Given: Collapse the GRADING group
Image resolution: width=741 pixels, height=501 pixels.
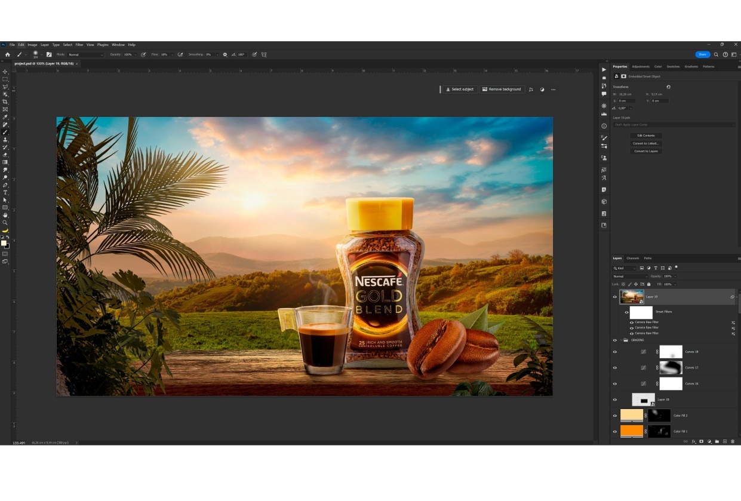Looking at the screenshot, I should click(x=622, y=340).
